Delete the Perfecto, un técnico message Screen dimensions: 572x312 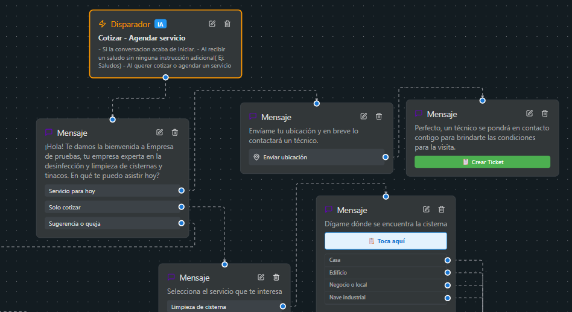tap(545, 113)
